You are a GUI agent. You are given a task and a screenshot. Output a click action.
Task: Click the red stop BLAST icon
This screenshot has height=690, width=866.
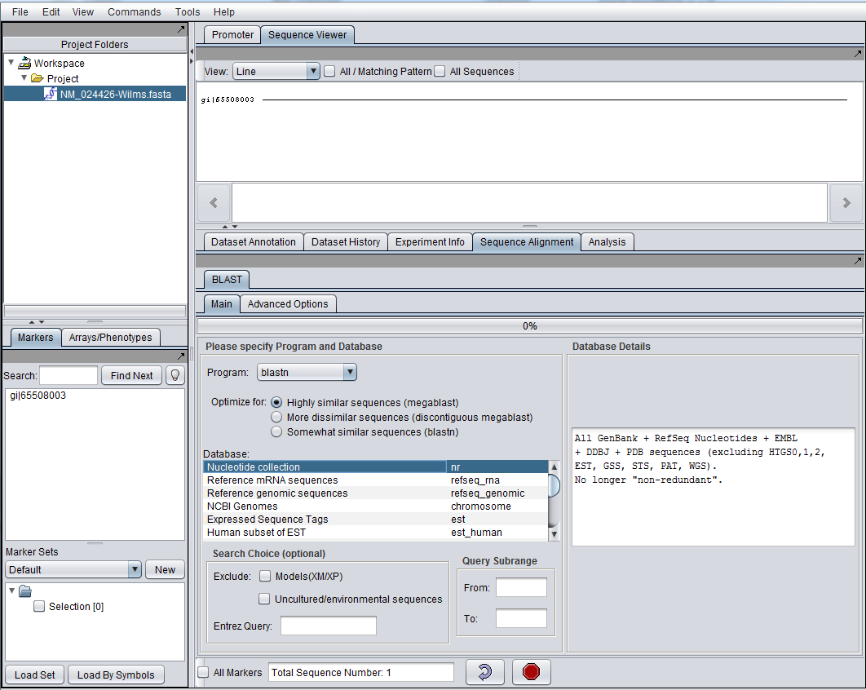coord(532,672)
